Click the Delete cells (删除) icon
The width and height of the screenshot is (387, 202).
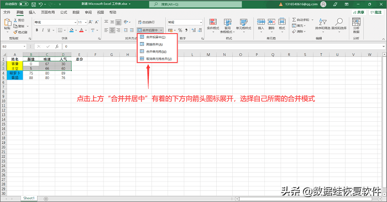pyautogui.click(x=271, y=22)
